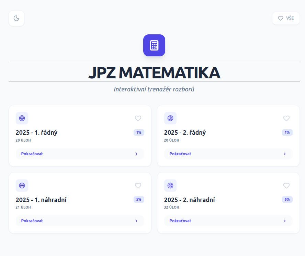Image resolution: width=305 pixels, height=256 pixels.
Task: Mark 2025 - 1. náhradní as favorite
Action: pos(138,186)
